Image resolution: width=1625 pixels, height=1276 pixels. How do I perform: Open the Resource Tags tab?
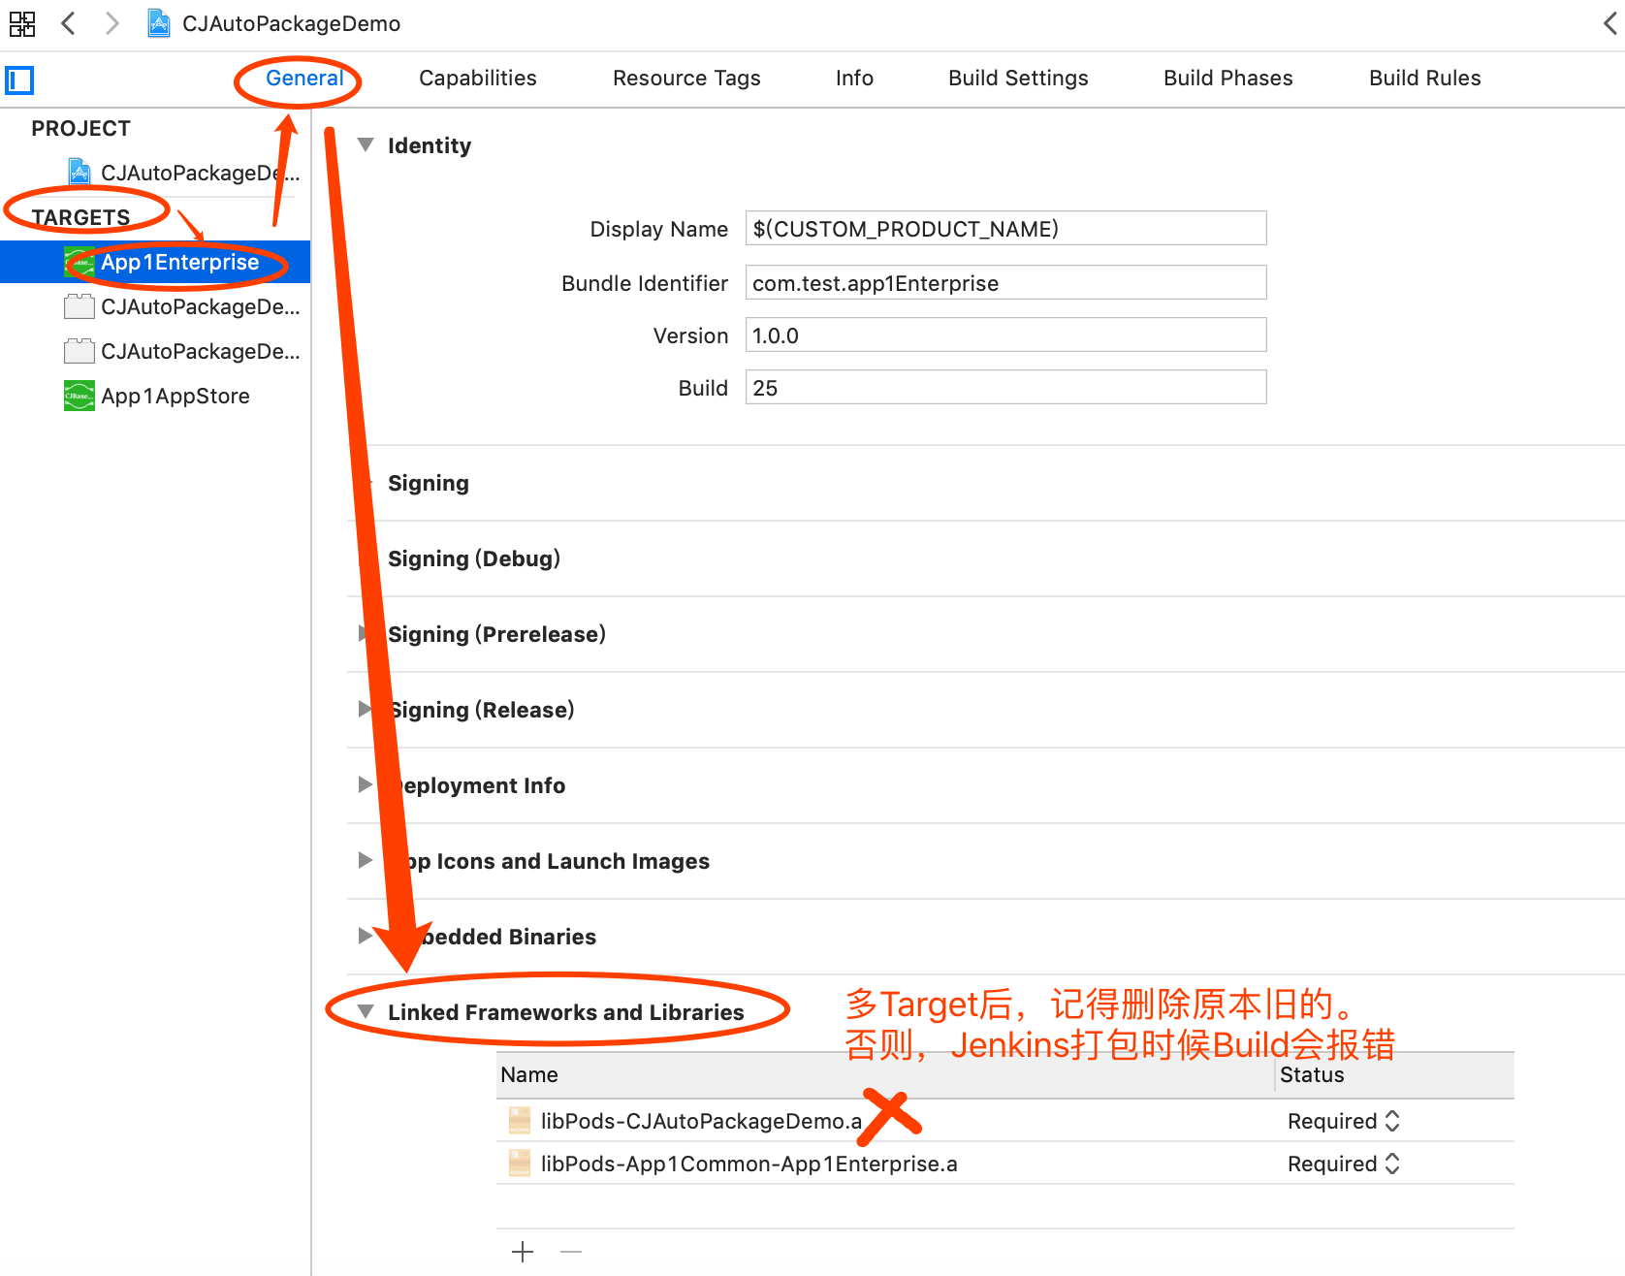click(x=686, y=78)
